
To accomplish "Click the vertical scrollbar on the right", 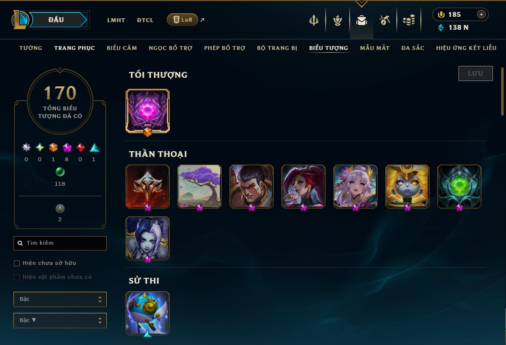I will [502, 91].
